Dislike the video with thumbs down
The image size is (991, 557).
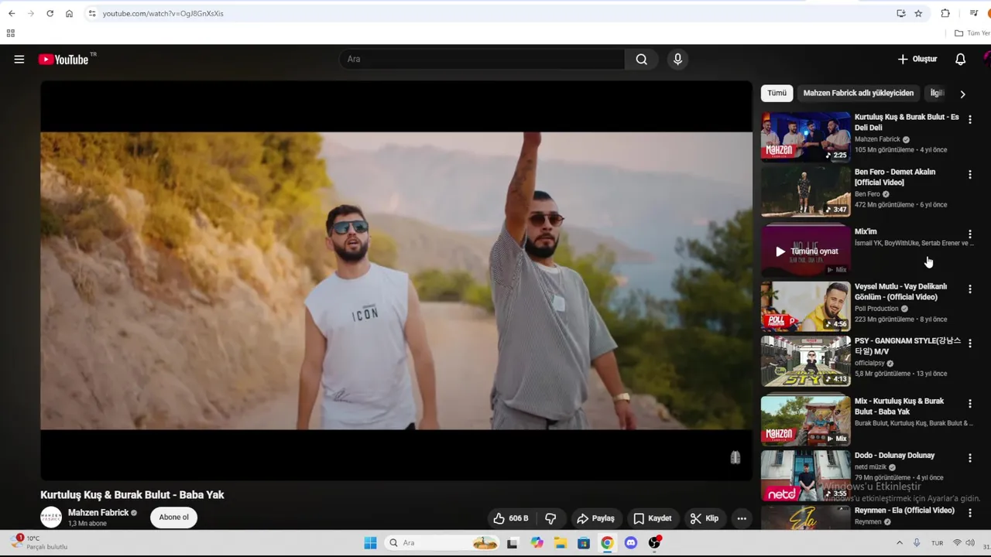click(550, 518)
